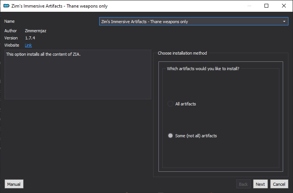Click the "Which artifacts would you like to install?" heading
Image resolution: width=293 pixels, height=193 pixels.
coord(203,69)
